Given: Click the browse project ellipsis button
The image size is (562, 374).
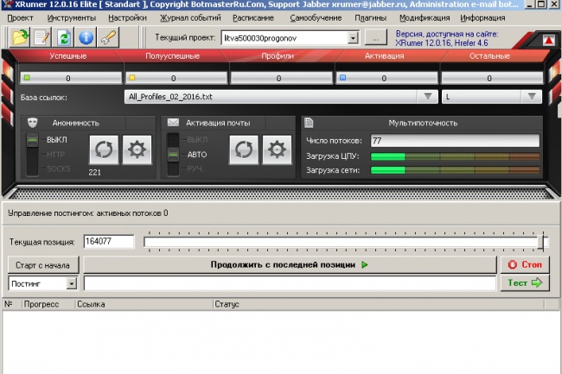Looking at the screenshot, I should [x=375, y=37].
